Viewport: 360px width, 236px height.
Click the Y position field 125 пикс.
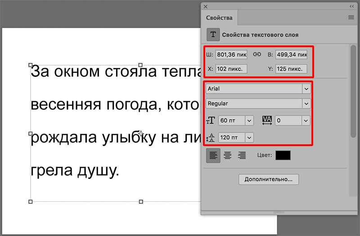point(291,69)
